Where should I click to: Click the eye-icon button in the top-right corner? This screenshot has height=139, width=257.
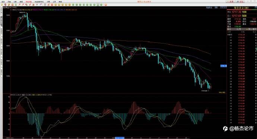point(240,1)
